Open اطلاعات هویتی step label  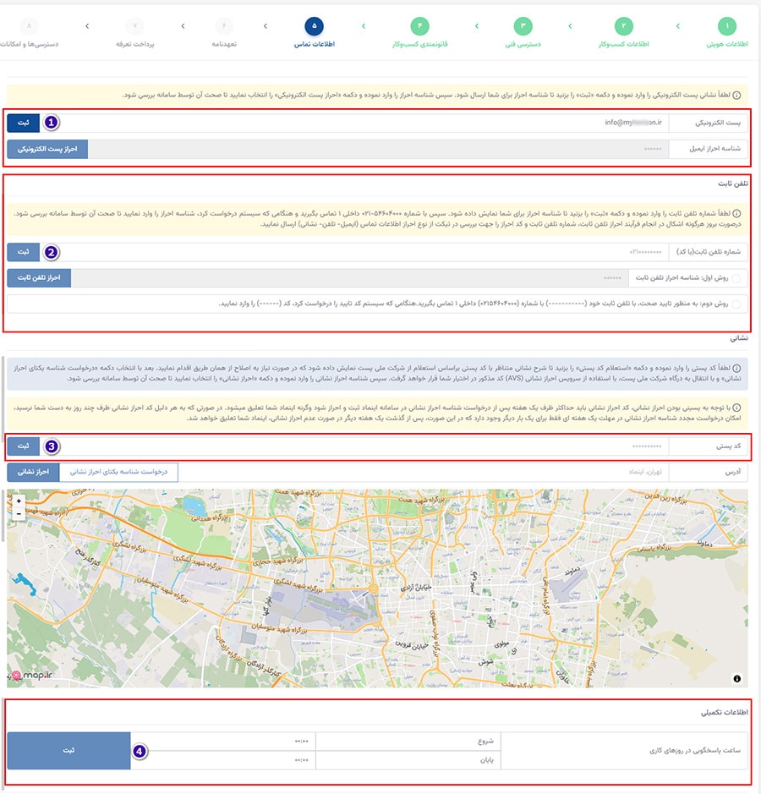[x=727, y=45]
